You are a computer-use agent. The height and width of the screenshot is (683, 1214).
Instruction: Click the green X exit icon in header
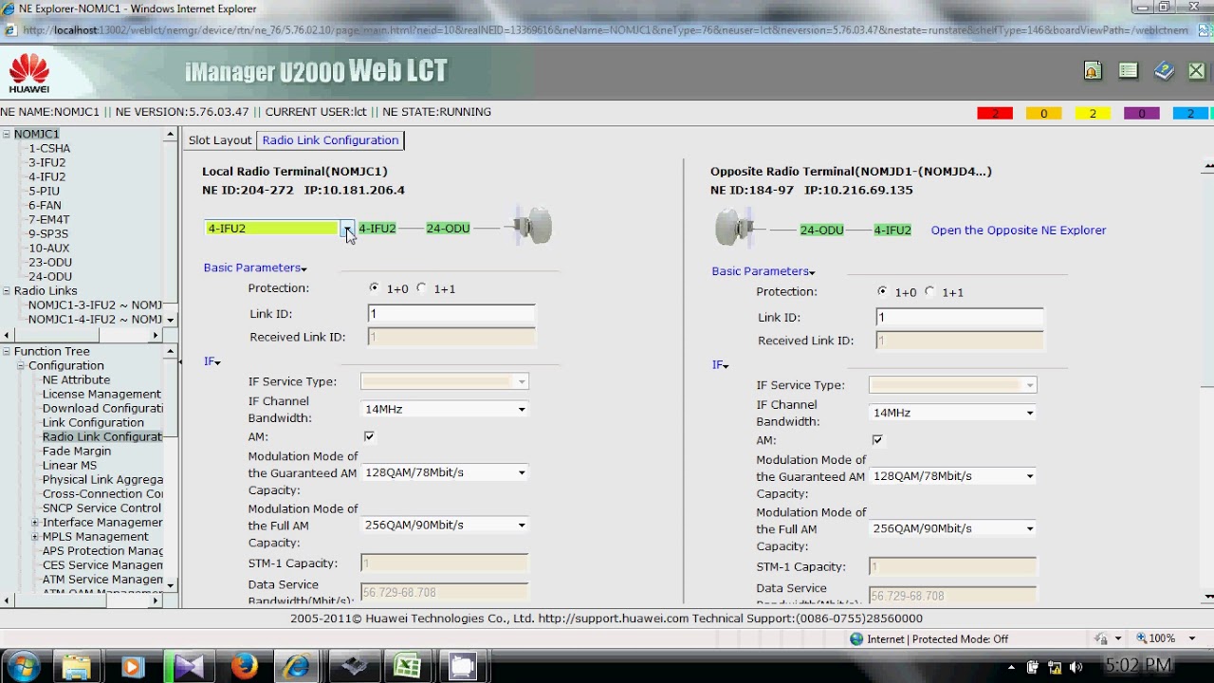(1196, 71)
